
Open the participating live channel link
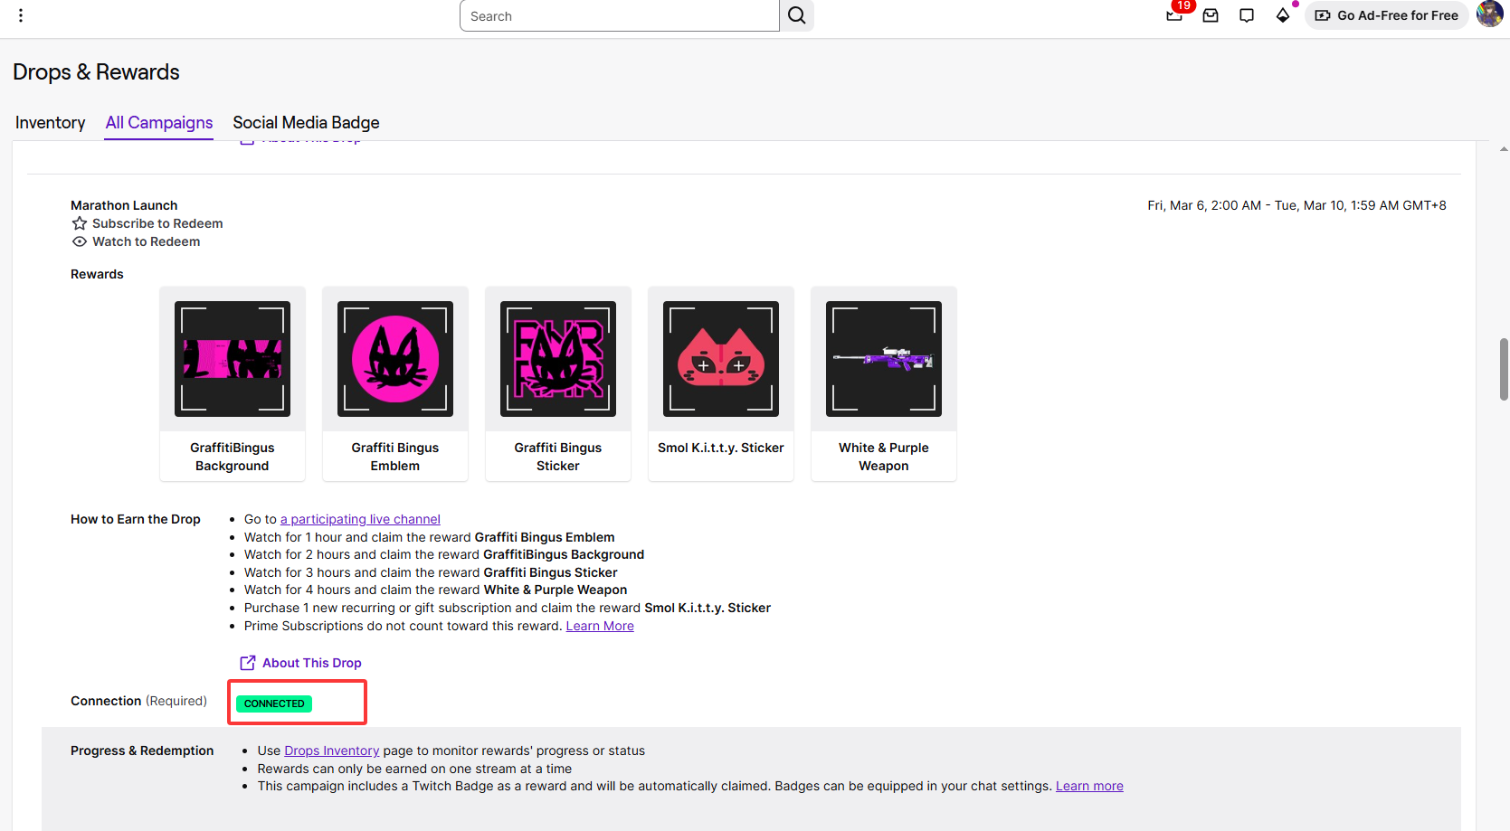(360, 519)
